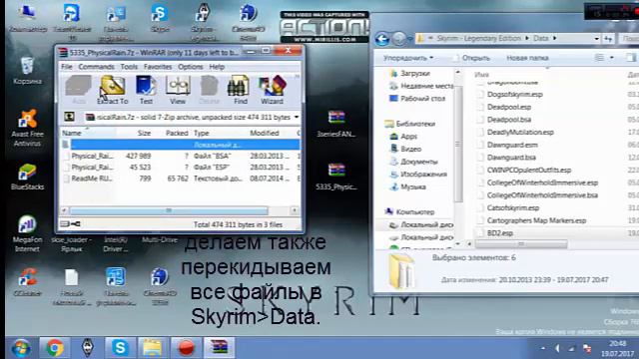This screenshot has width=639, height=359.
Task: Click the Google Chrome taskbar icon
Action: point(55,348)
